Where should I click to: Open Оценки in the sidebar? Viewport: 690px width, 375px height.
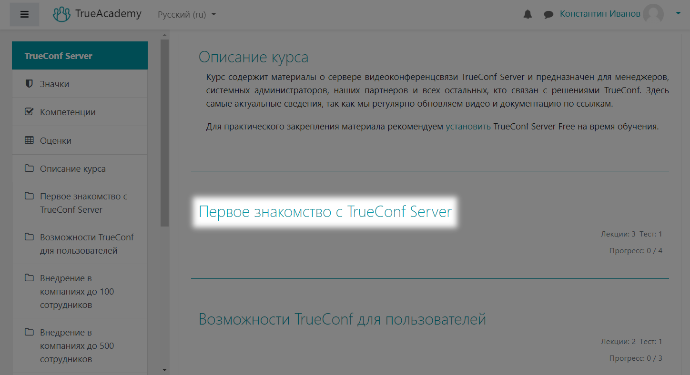coord(80,140)
